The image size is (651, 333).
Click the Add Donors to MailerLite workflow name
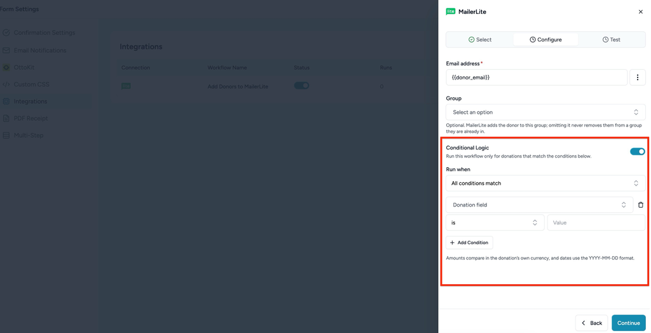(x=238, y=86)
